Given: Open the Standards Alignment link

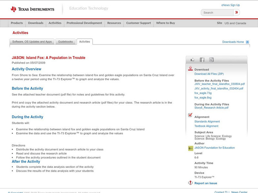Looking at the screenshot, I should (x=207, y=122).
